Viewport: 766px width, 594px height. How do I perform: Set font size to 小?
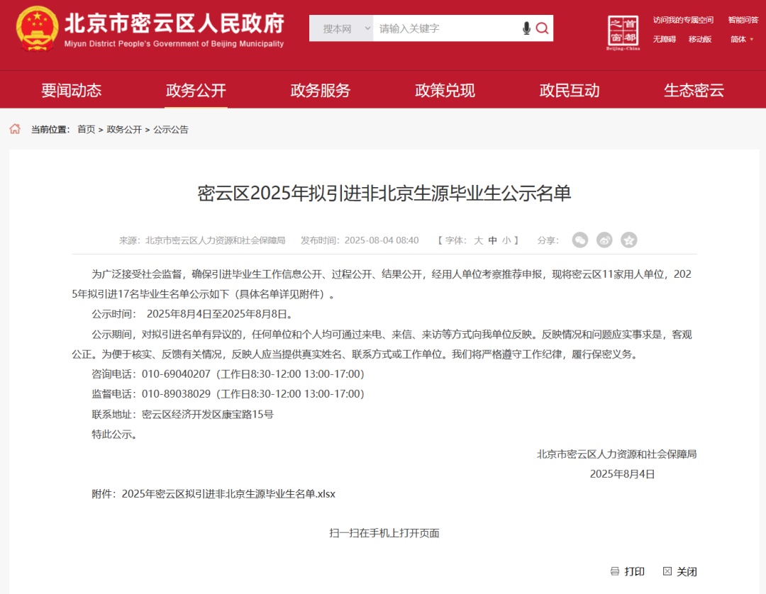[506, 240]
